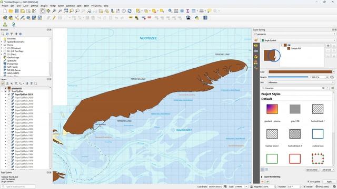Toggle visibility of the TopoTijdReis group
This screenshot has height=189, width=337.
pyautogui.click(x=5, y=91)
